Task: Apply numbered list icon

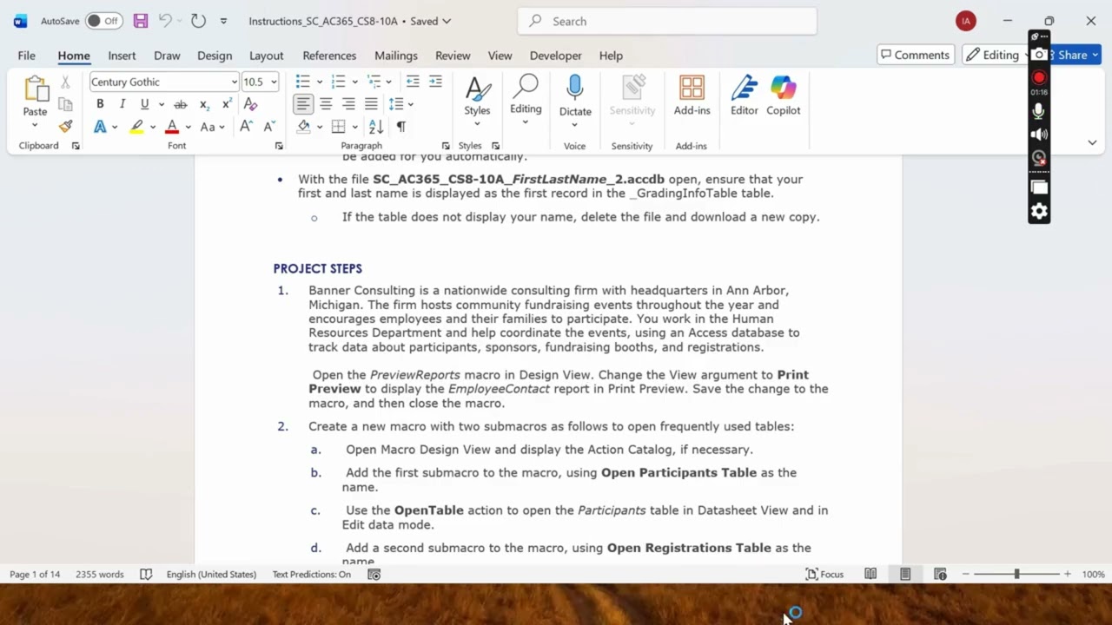Action: tap(338, 82)
